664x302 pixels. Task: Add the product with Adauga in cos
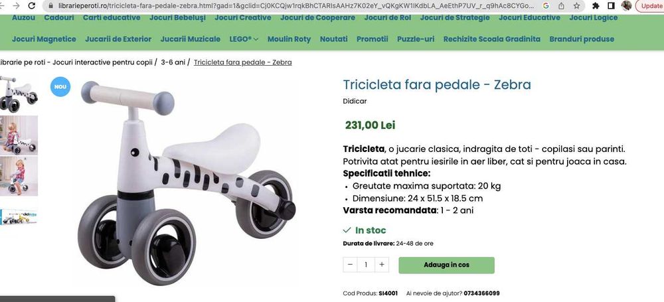(446, 265)
